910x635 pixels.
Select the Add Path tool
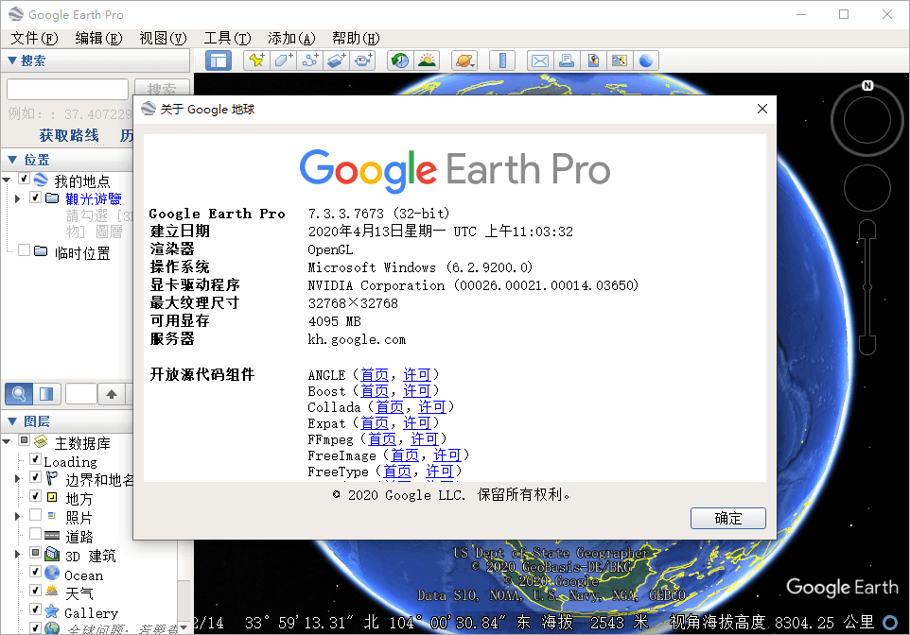[310, 60]
